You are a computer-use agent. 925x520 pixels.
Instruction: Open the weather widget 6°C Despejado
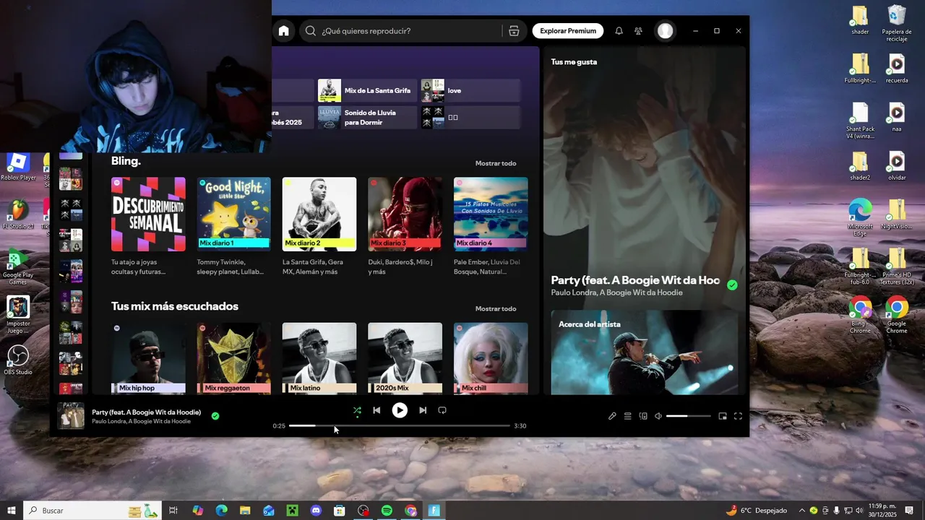(x=756, y=511)
